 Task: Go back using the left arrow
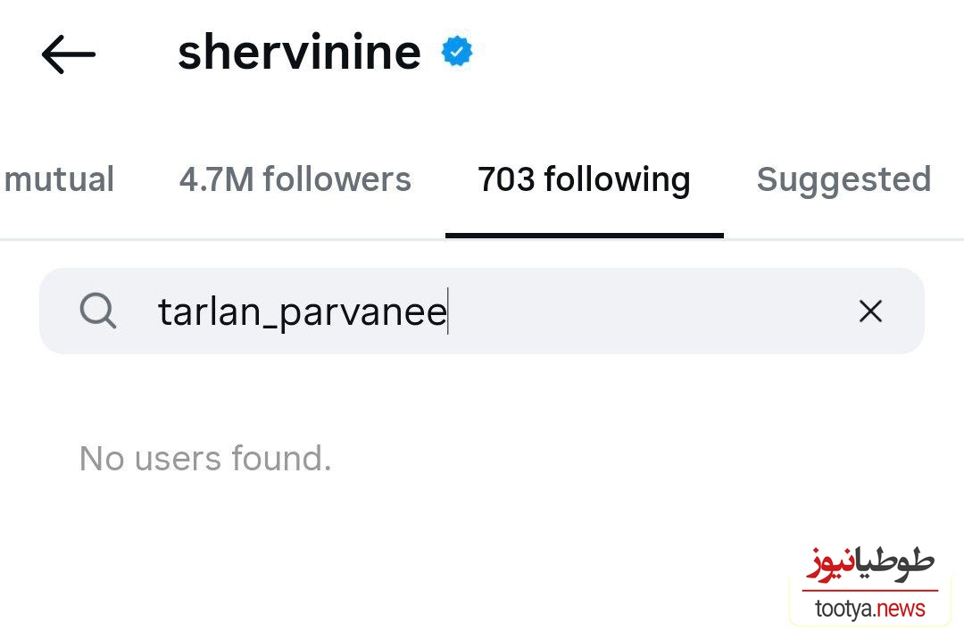click(68, 54)
